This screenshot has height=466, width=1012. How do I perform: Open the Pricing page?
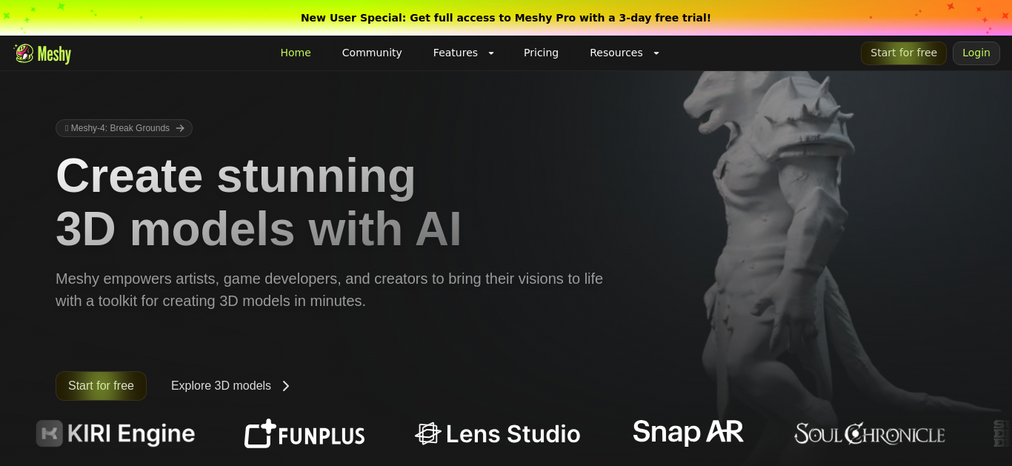point(541,53)
